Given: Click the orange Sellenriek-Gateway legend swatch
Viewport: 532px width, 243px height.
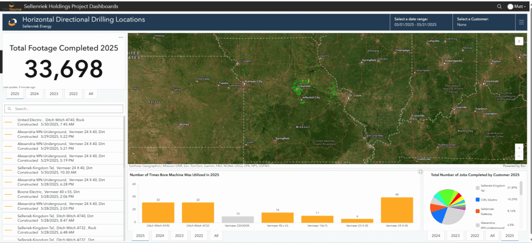Looking at the screenshot, I should pos(478,211).
